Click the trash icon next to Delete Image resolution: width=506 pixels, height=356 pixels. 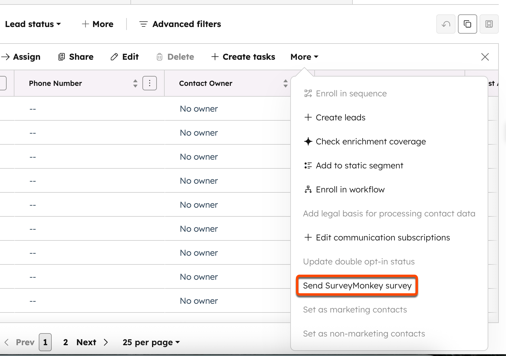160,57
